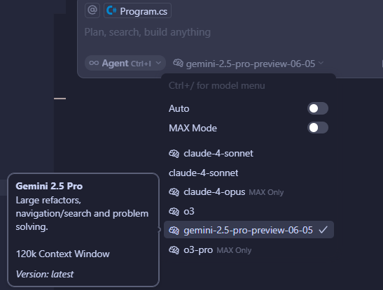The width and height of the screenshot is (383, 290).
Task: Click the infinity icon in Agent selector
Action: tap(94, 64)
